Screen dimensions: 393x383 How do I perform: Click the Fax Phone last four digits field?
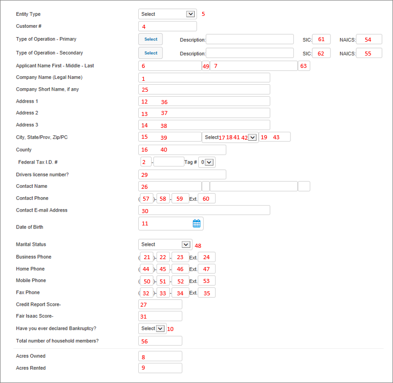click(180, 293)
